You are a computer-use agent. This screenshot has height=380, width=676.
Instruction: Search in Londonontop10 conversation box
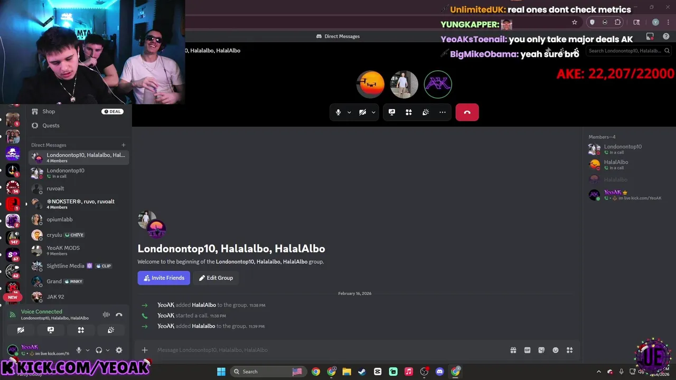click(x=628, y=51)
